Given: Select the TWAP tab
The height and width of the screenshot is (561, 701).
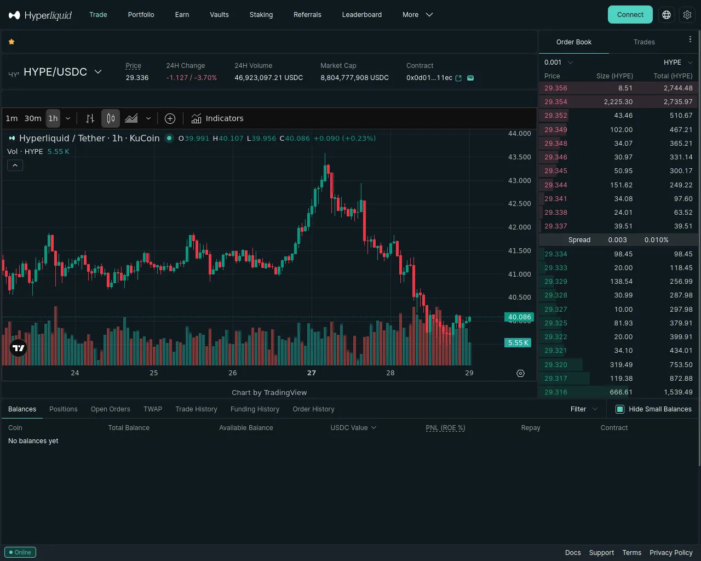Looking at the screenshot, I should click(x=153, y=409).
